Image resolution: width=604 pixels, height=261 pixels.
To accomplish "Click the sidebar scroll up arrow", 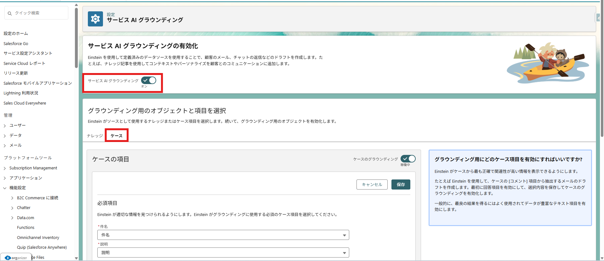I will tap(76, 5).
